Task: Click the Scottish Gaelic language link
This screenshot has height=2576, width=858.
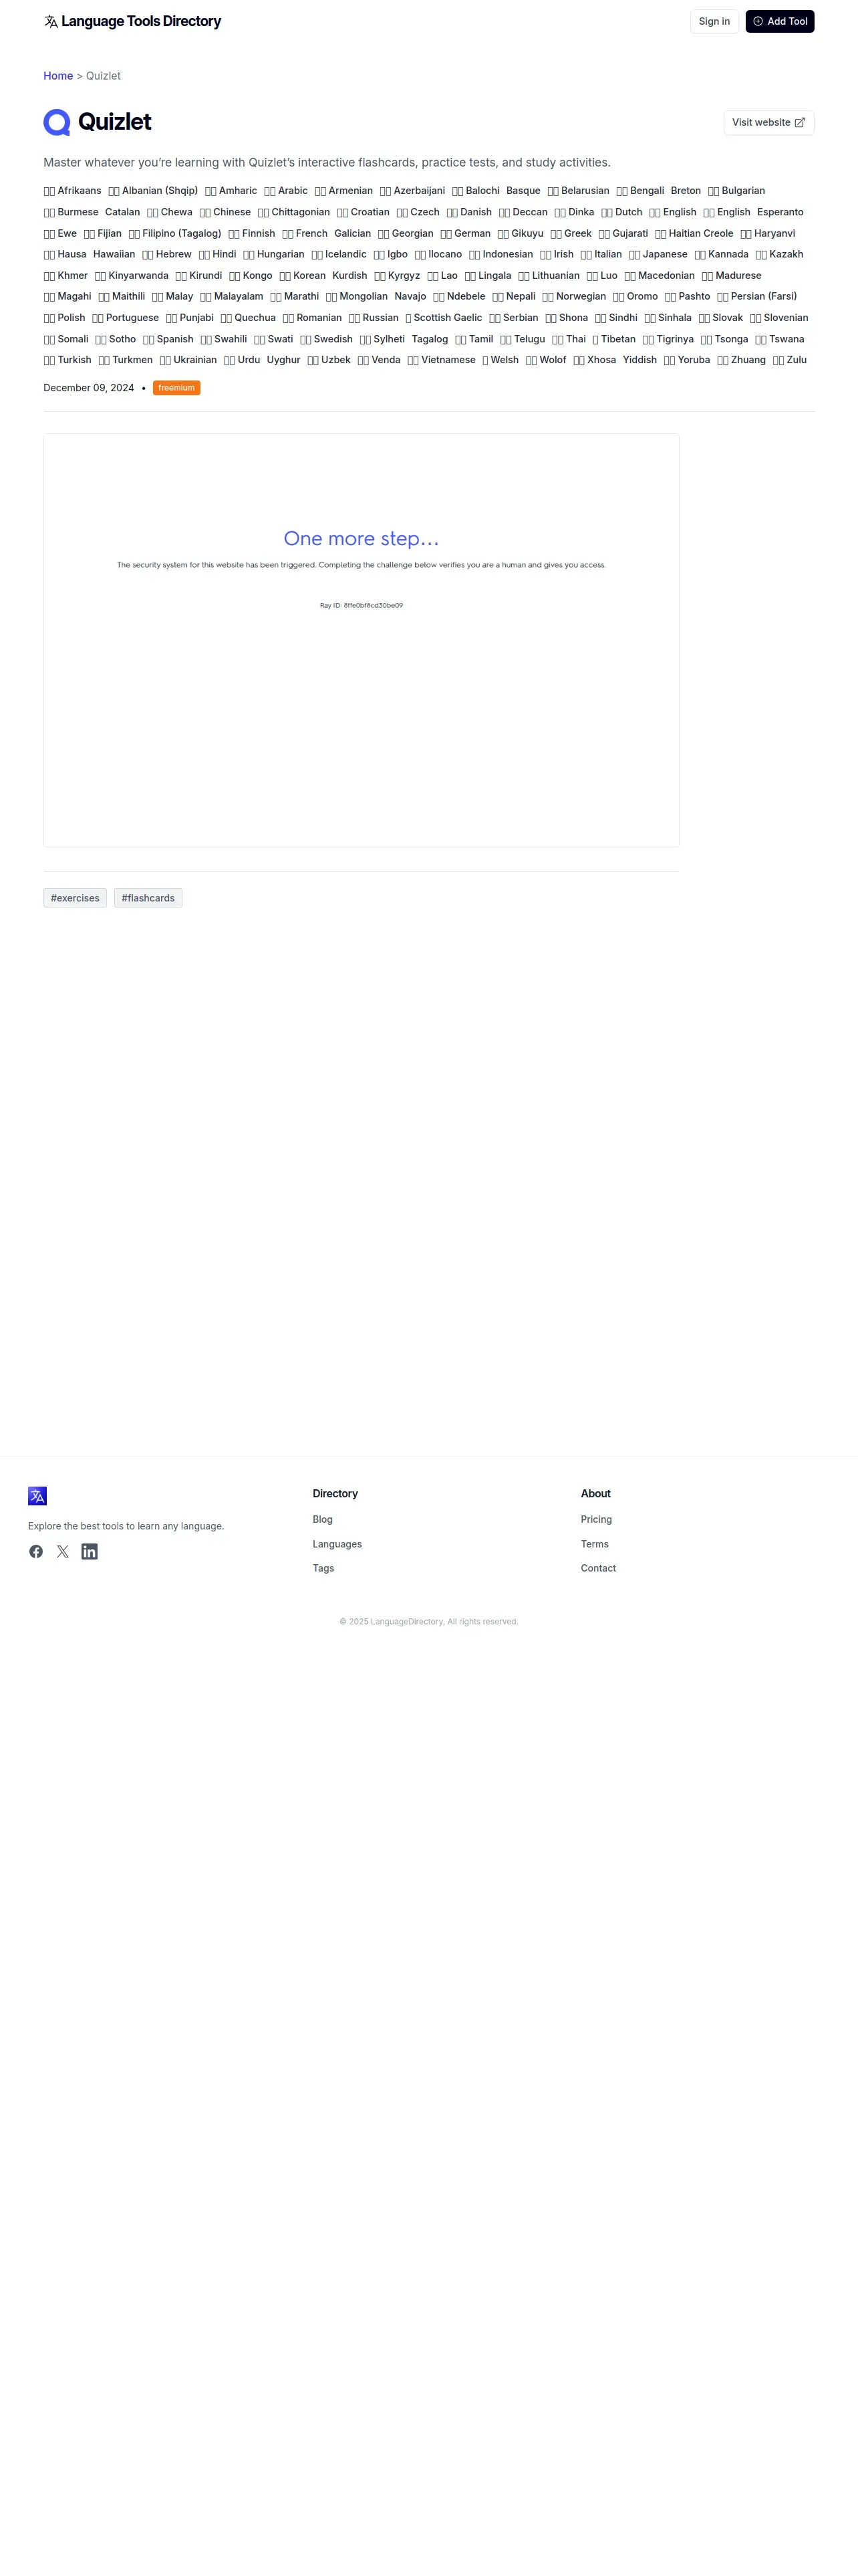Action: pos(444,318)
